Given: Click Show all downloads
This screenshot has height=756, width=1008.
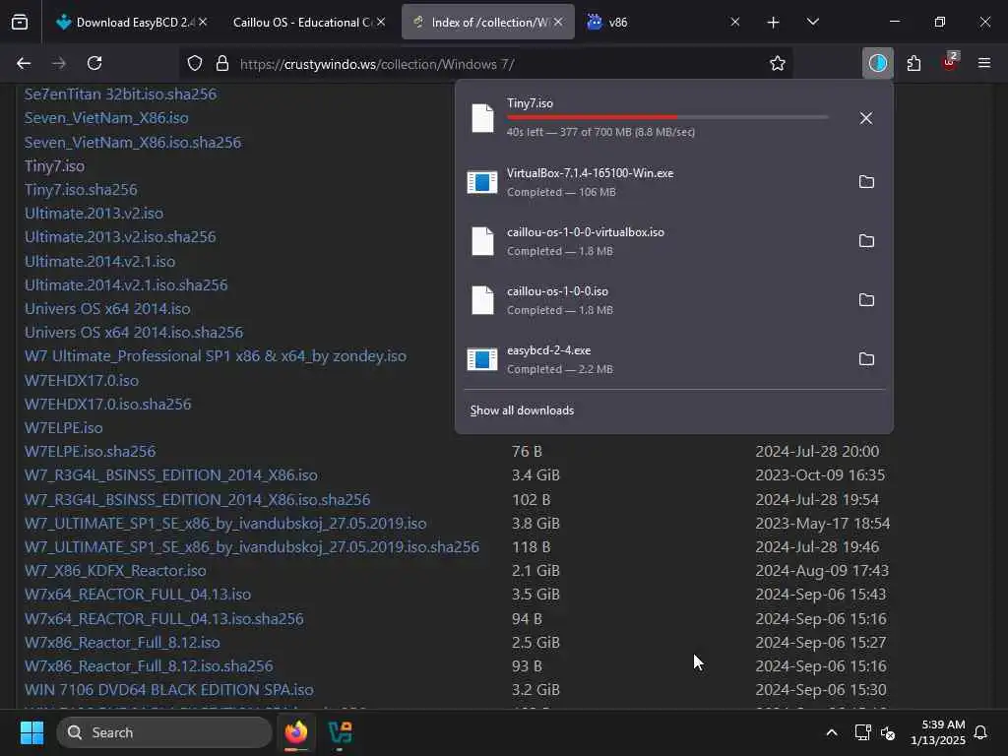Looking at the screenshot, I should click(522, 410).
